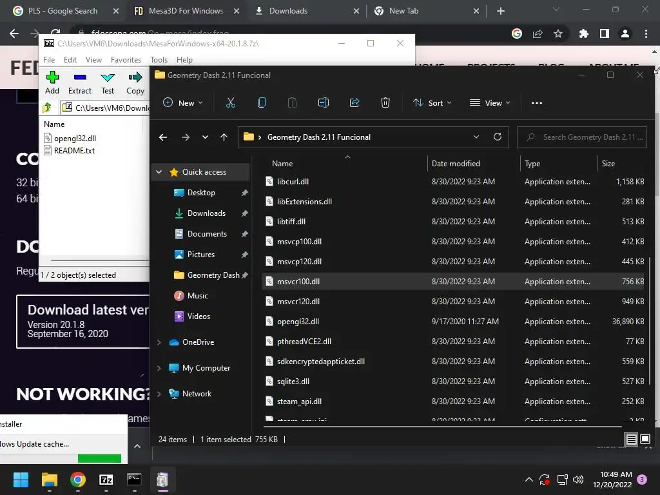Click the 7-Zip Extract button
660x495 pixels.
click(x=79, y=83)
